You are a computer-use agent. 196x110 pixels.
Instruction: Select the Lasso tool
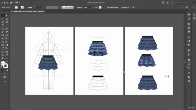click(7, 19)
